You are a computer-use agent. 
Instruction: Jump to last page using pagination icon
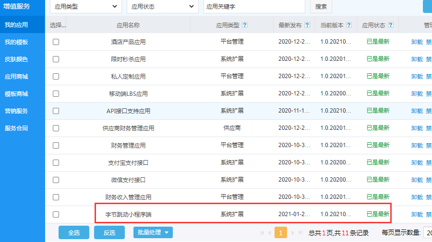pyautogui.click(x=300, y=233)
